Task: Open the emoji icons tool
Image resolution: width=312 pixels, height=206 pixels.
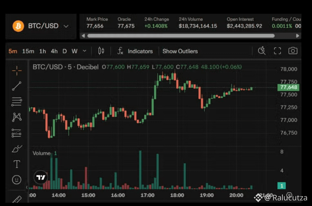Action: 17,180
